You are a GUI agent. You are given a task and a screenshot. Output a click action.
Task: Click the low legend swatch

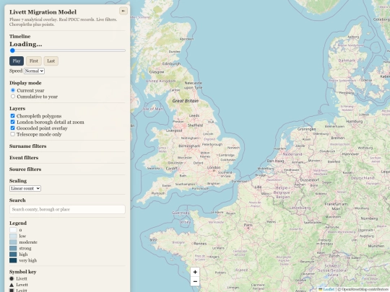click(x=13, y=236)
